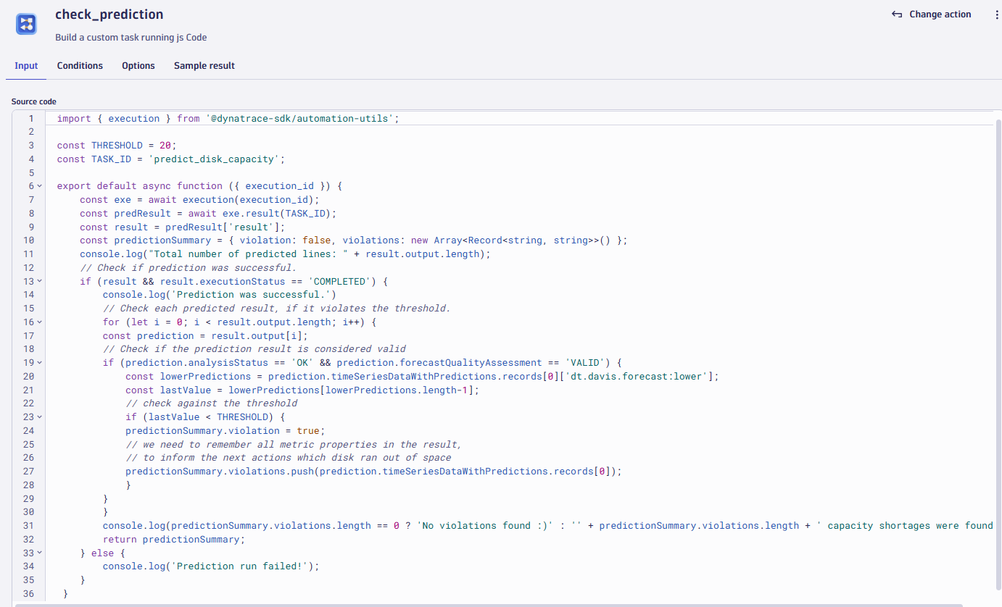Viewport: 1002px width, 607px height.
Task: Open the Conditions tab
Action: (80, 66)
